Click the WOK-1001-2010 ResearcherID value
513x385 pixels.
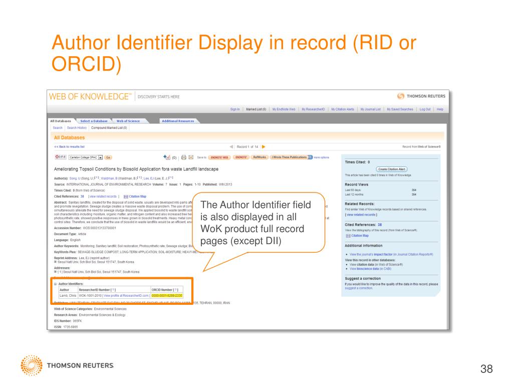click(x=90, y=296)
